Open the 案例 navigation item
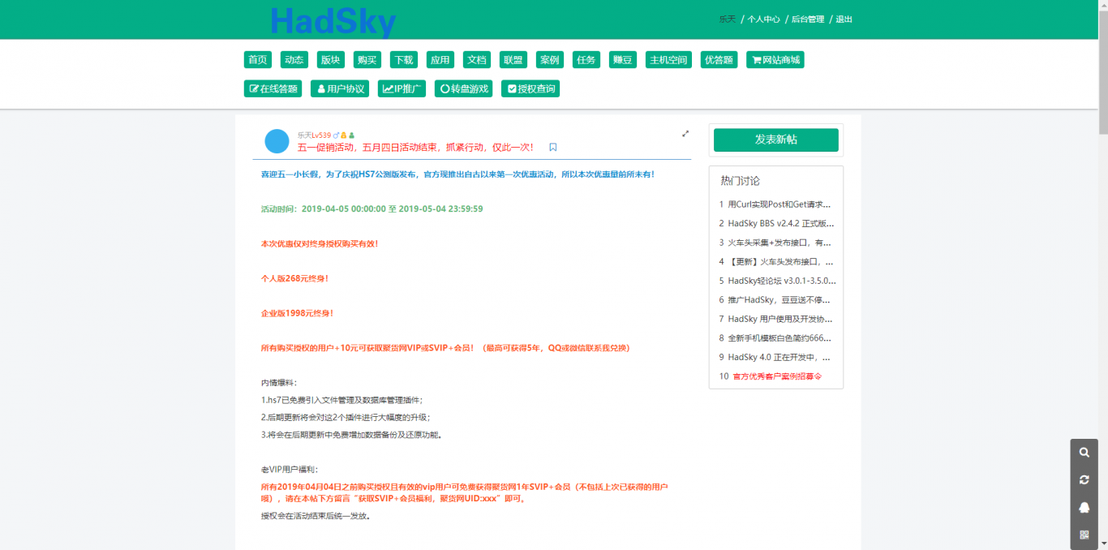This screenshot has height=550, width=1108. click(550, 60)
